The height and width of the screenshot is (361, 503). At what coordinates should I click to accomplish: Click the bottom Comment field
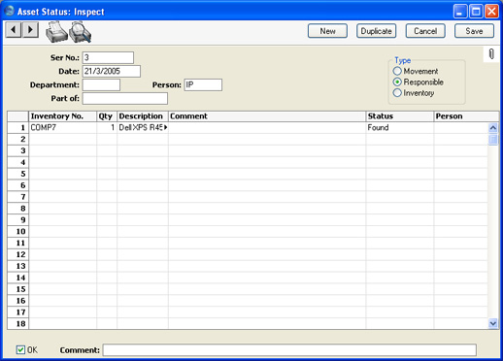click(x=289, y=350)
